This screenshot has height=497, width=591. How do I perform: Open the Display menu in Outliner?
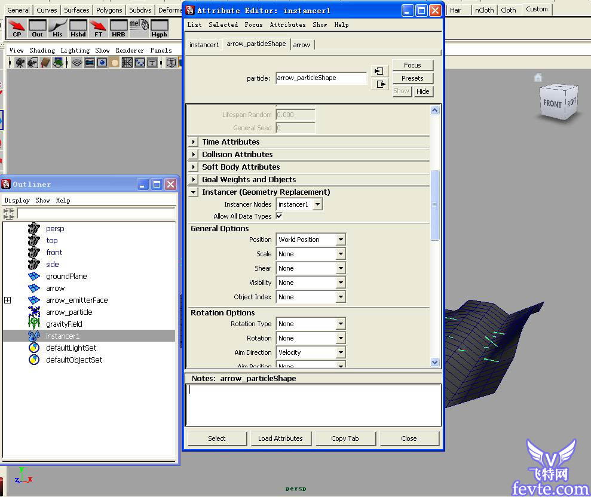[x=17, y=200]
